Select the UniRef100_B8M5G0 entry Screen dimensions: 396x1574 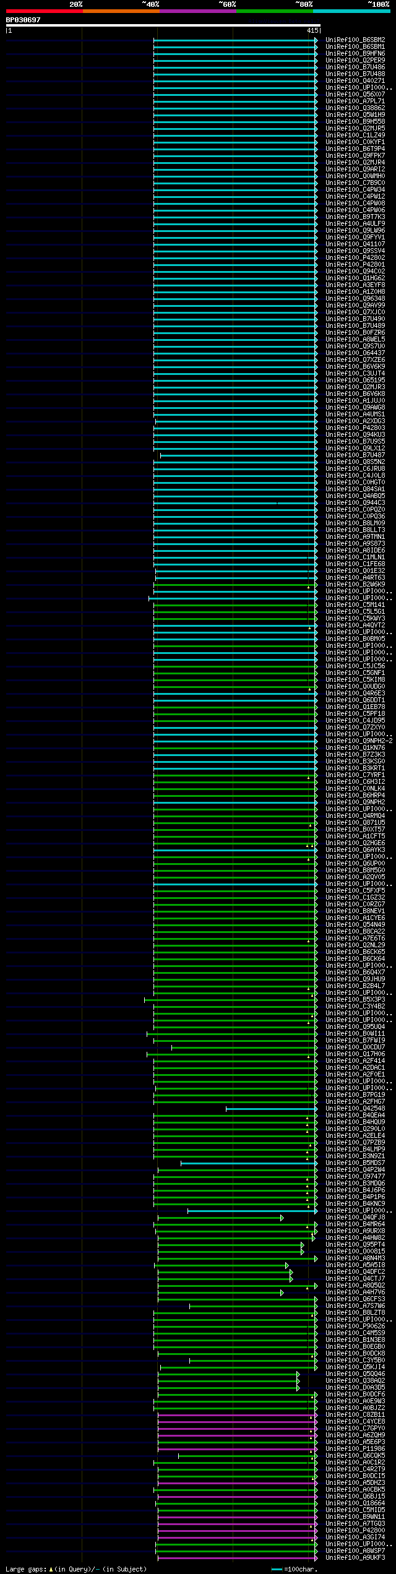click(x=355, y=870)
